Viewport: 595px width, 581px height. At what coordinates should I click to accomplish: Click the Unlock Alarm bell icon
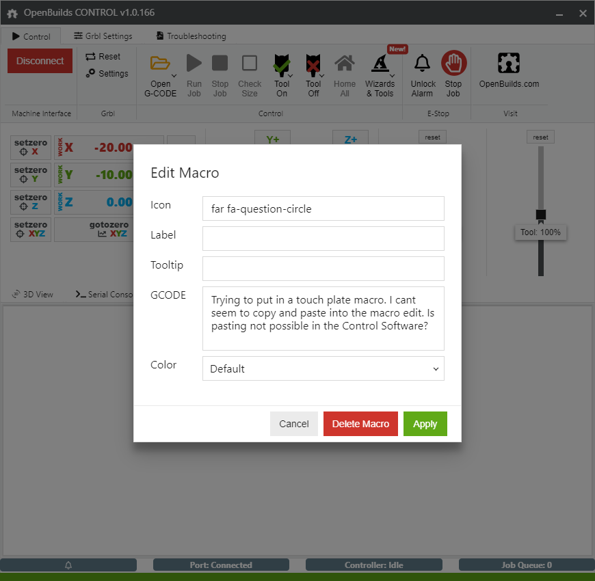point(423,64)
